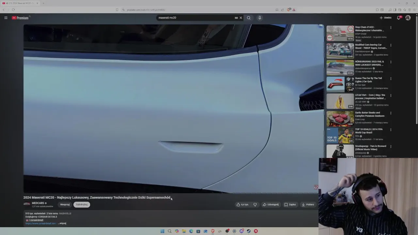Open a new browser tab with plus
Screen dimensions: 418x235
[43, 3]
